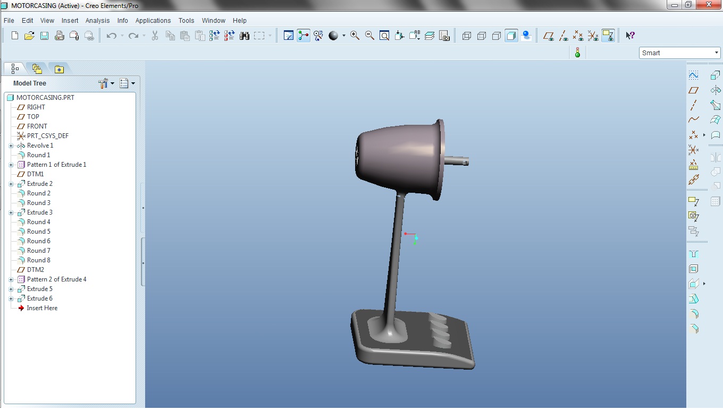Toggle orient mode icon

[318, 36]
